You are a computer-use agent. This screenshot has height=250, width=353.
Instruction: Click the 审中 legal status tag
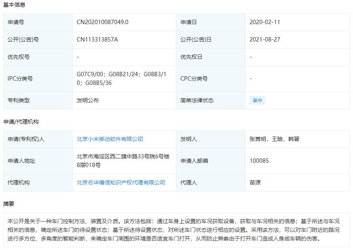click(x=257, y=101)
